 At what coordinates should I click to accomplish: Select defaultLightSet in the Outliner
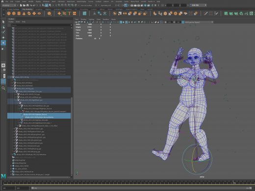coord(20,160)
